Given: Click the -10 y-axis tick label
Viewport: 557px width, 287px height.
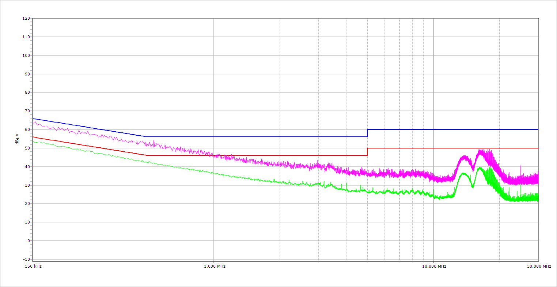Looking at the screenshot, I should [x=26, y=259].
